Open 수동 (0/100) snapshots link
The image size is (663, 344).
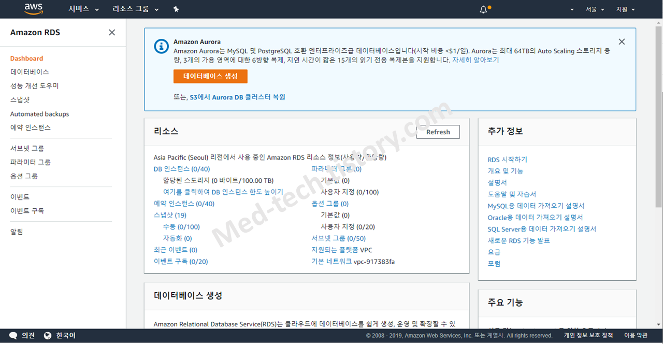coord(181,227)
